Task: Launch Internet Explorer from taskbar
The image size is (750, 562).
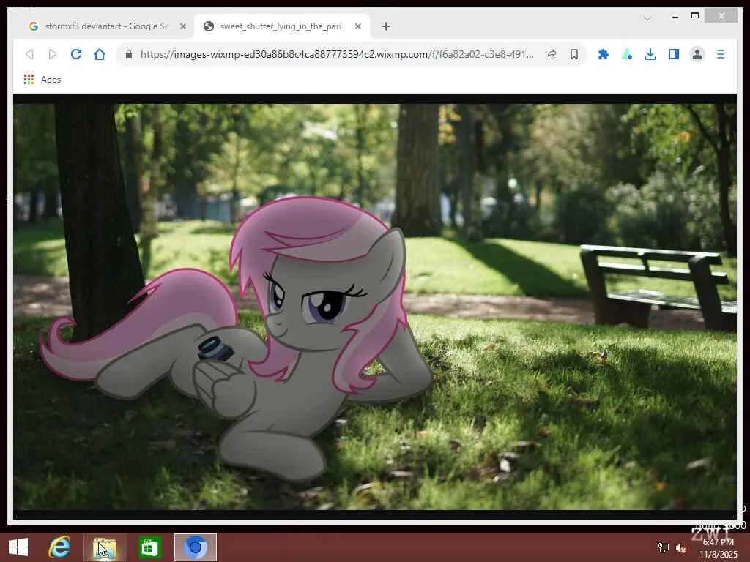Action: tap(59, 547)
